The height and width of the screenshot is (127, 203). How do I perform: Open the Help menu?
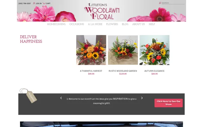pyautogui.click(x=152, y=24)
